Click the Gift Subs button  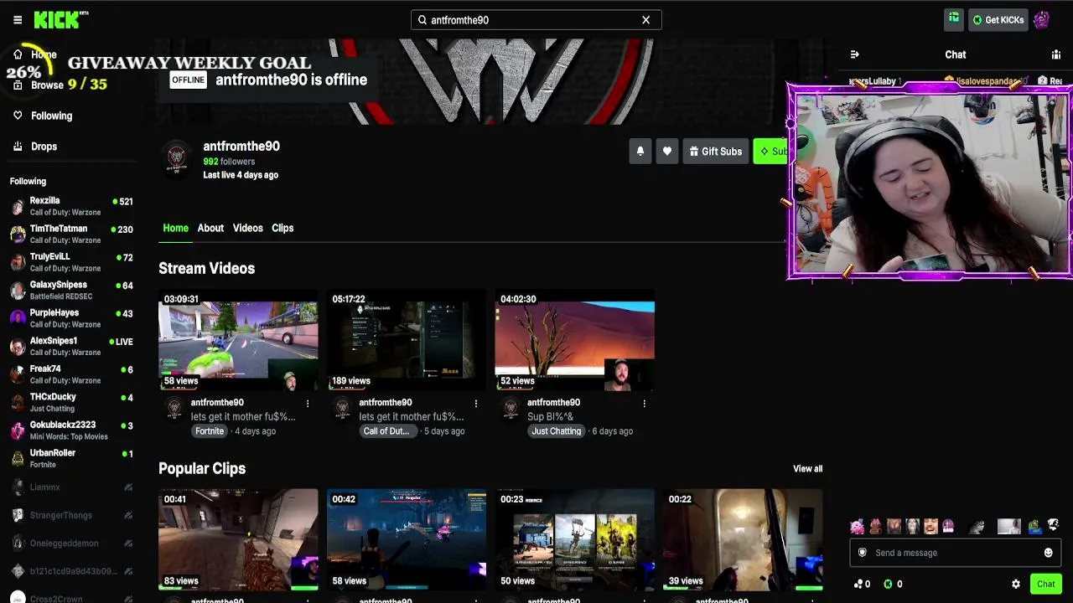715,152
